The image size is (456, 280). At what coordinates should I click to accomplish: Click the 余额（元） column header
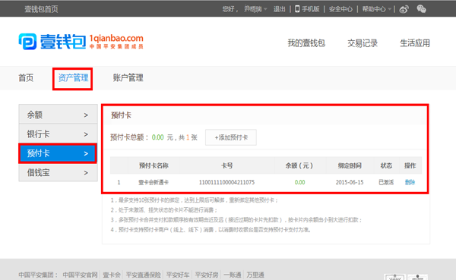[299, 165]
